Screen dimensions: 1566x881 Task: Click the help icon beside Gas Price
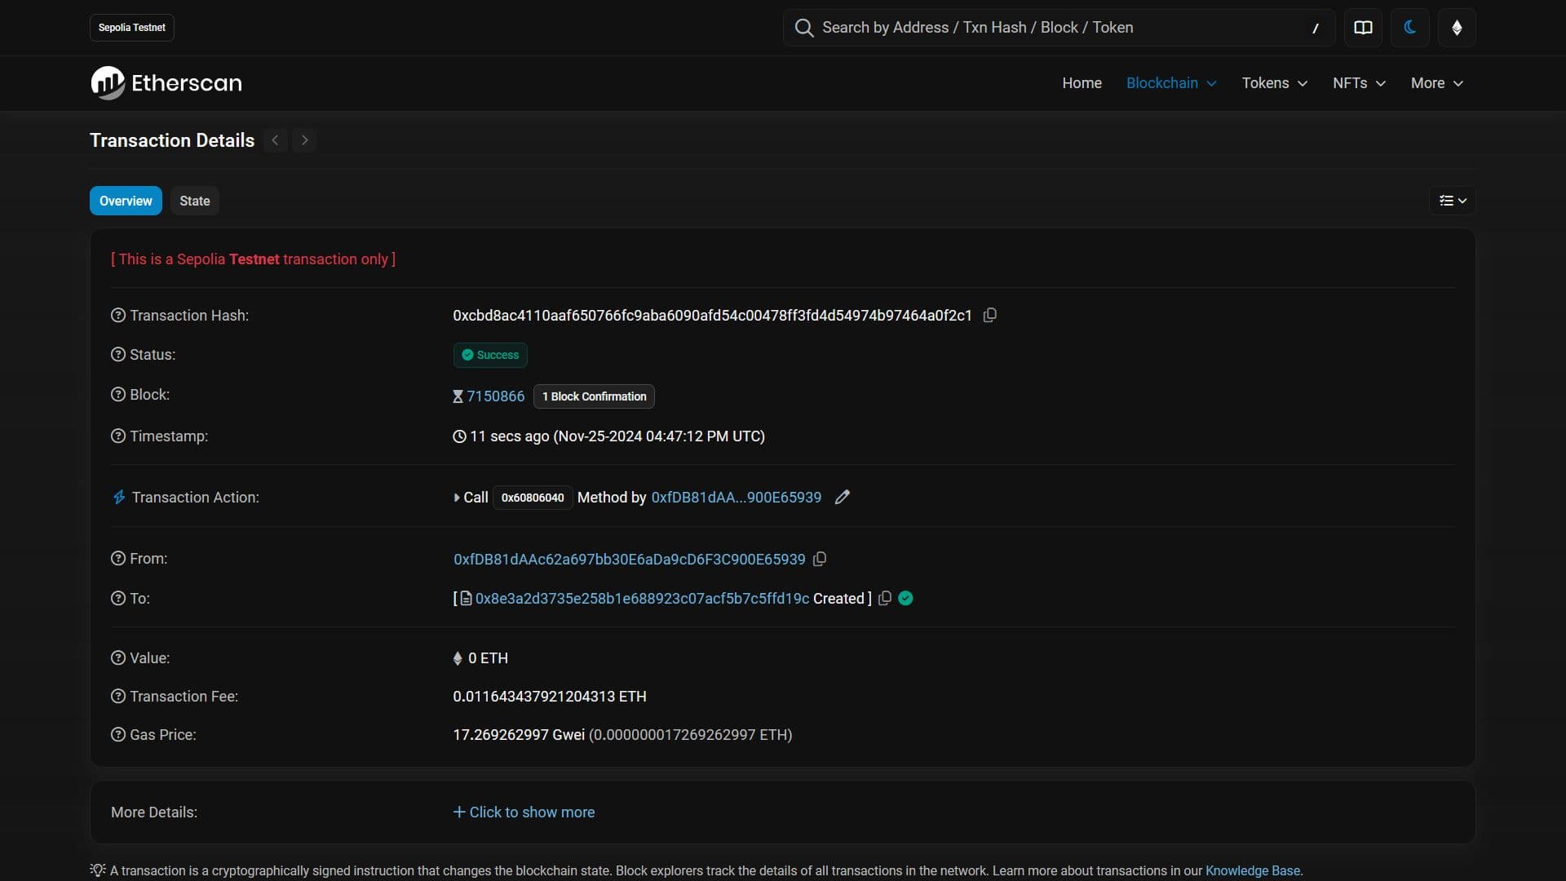(118, 734)
